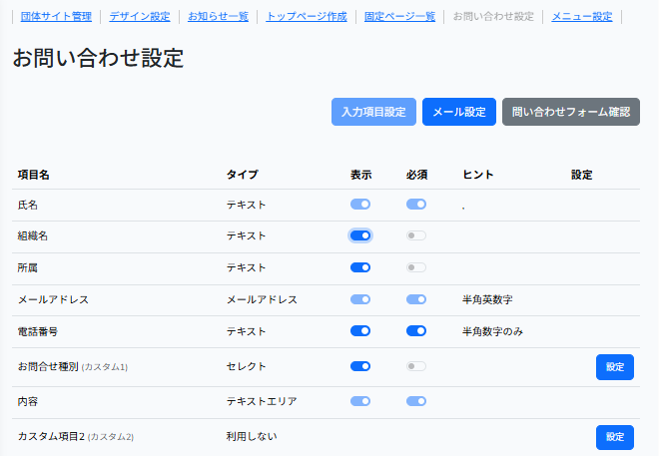
Task: Enable the 必須 switch for 所属
Action: coord(416,267)
